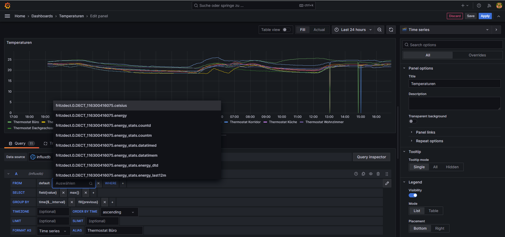Expand Panel links section
Image resolution: width=505 pixels, height=237 pixels.
412,132
